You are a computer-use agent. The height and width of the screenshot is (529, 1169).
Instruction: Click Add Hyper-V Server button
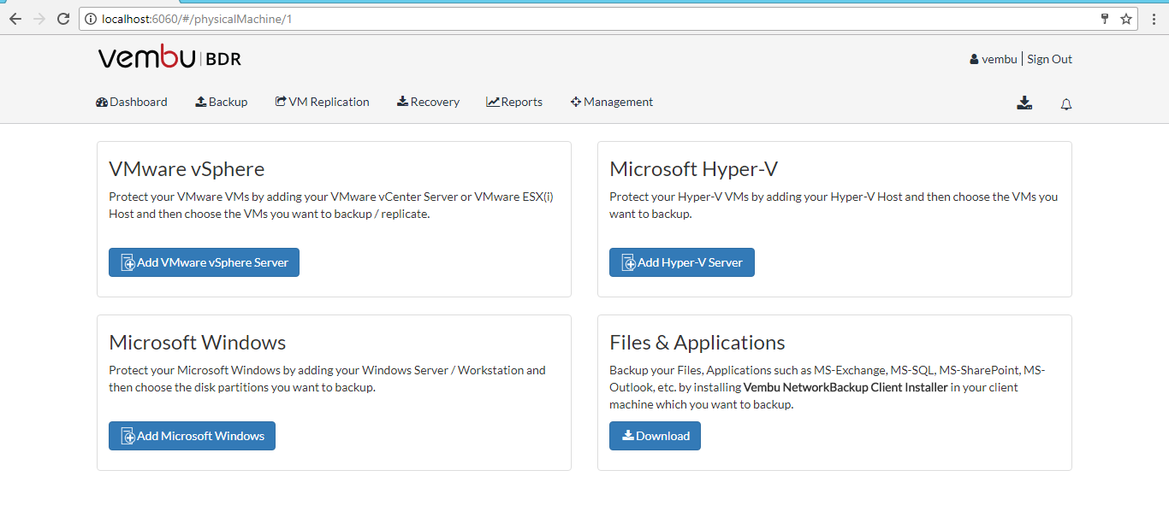(x=682, y=262)
